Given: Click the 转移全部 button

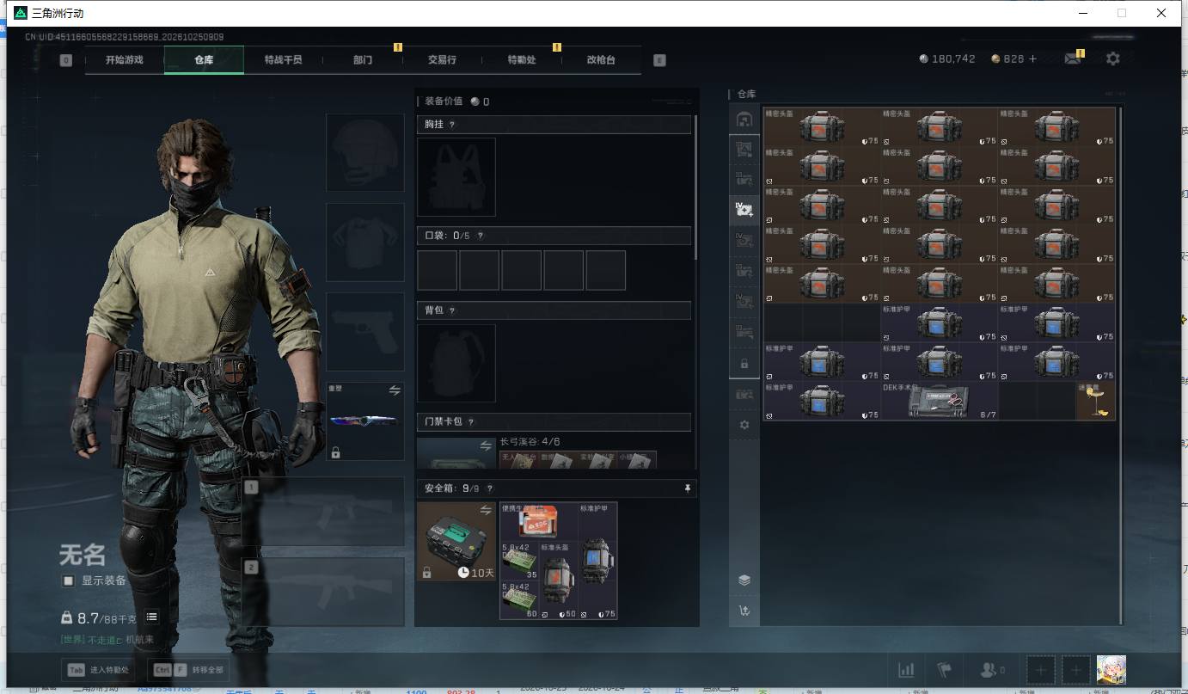Looking at the screenshot, I should point(188,670).
